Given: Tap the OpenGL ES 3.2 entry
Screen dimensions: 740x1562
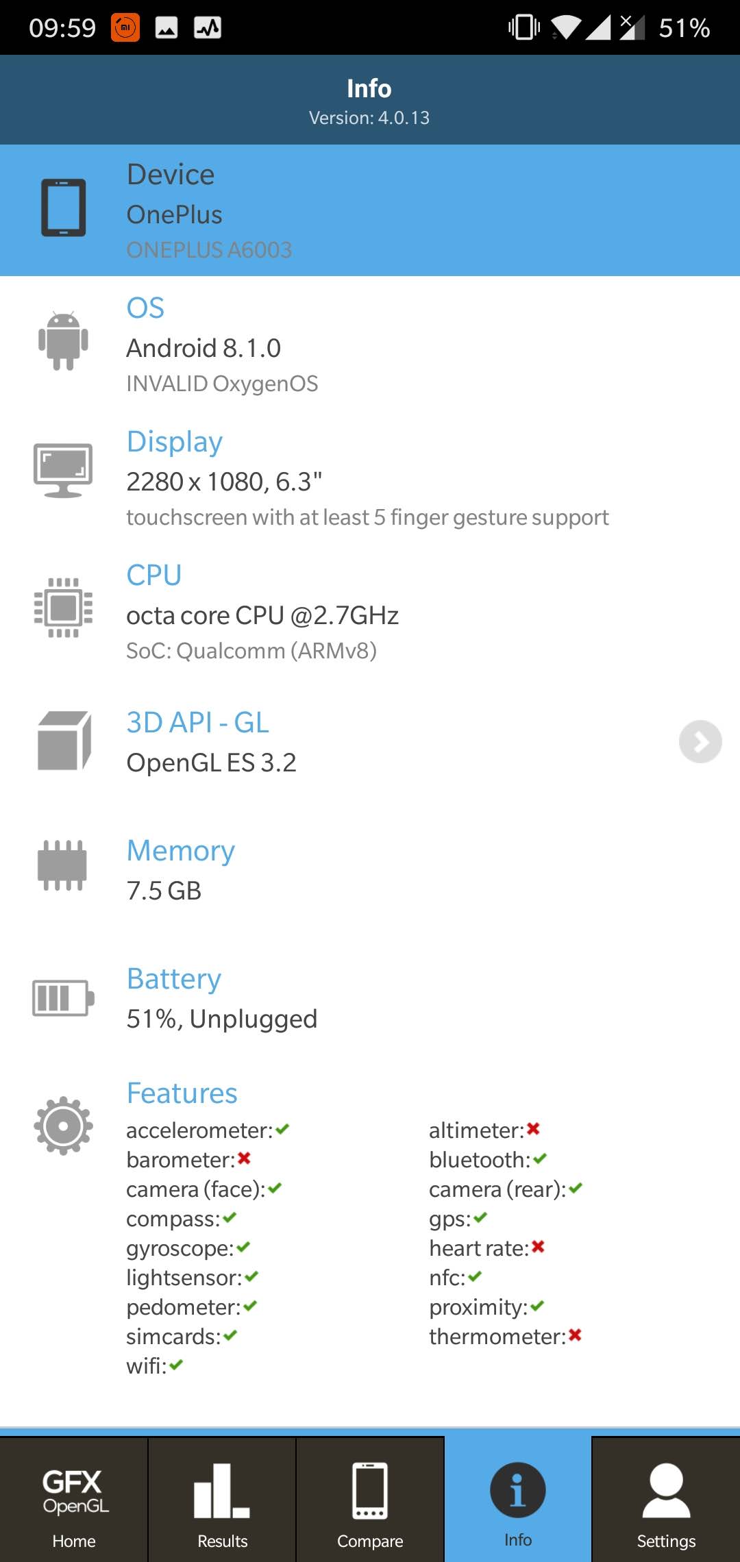Looking at the screenshot, I should click(x=212, y=763).
